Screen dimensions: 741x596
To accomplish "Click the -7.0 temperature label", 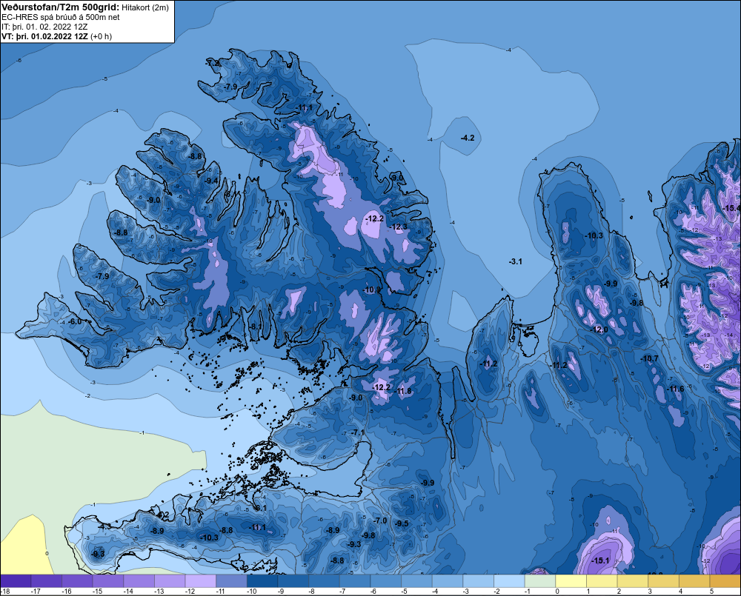I will pyautogui.click(x=380, y=520).
